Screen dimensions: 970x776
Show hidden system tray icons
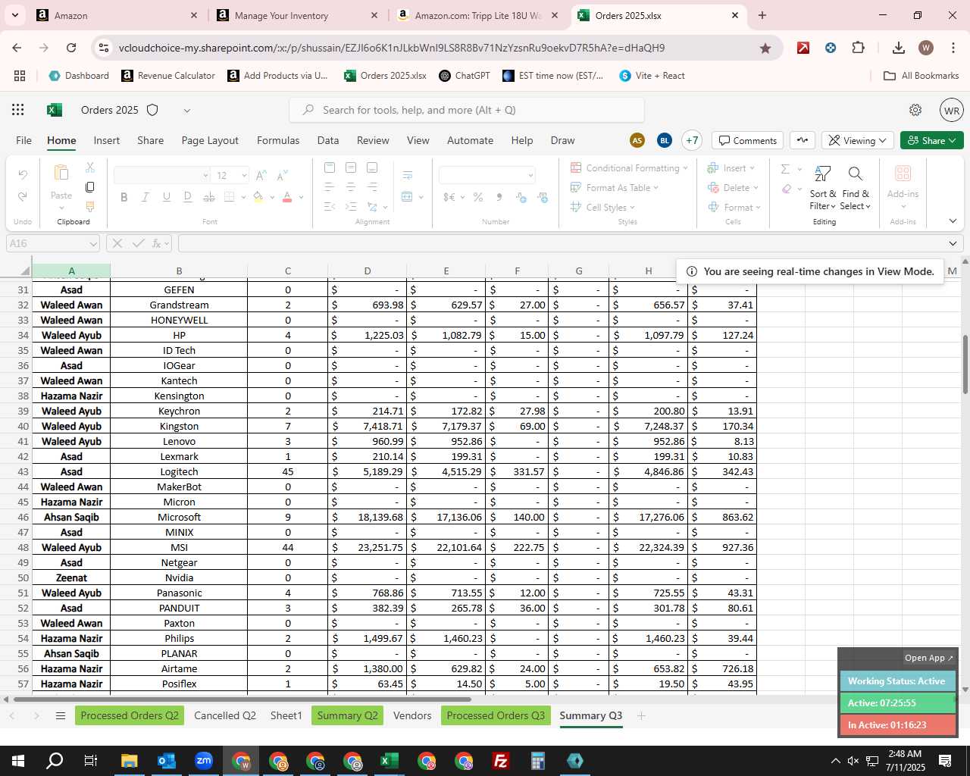835,761
